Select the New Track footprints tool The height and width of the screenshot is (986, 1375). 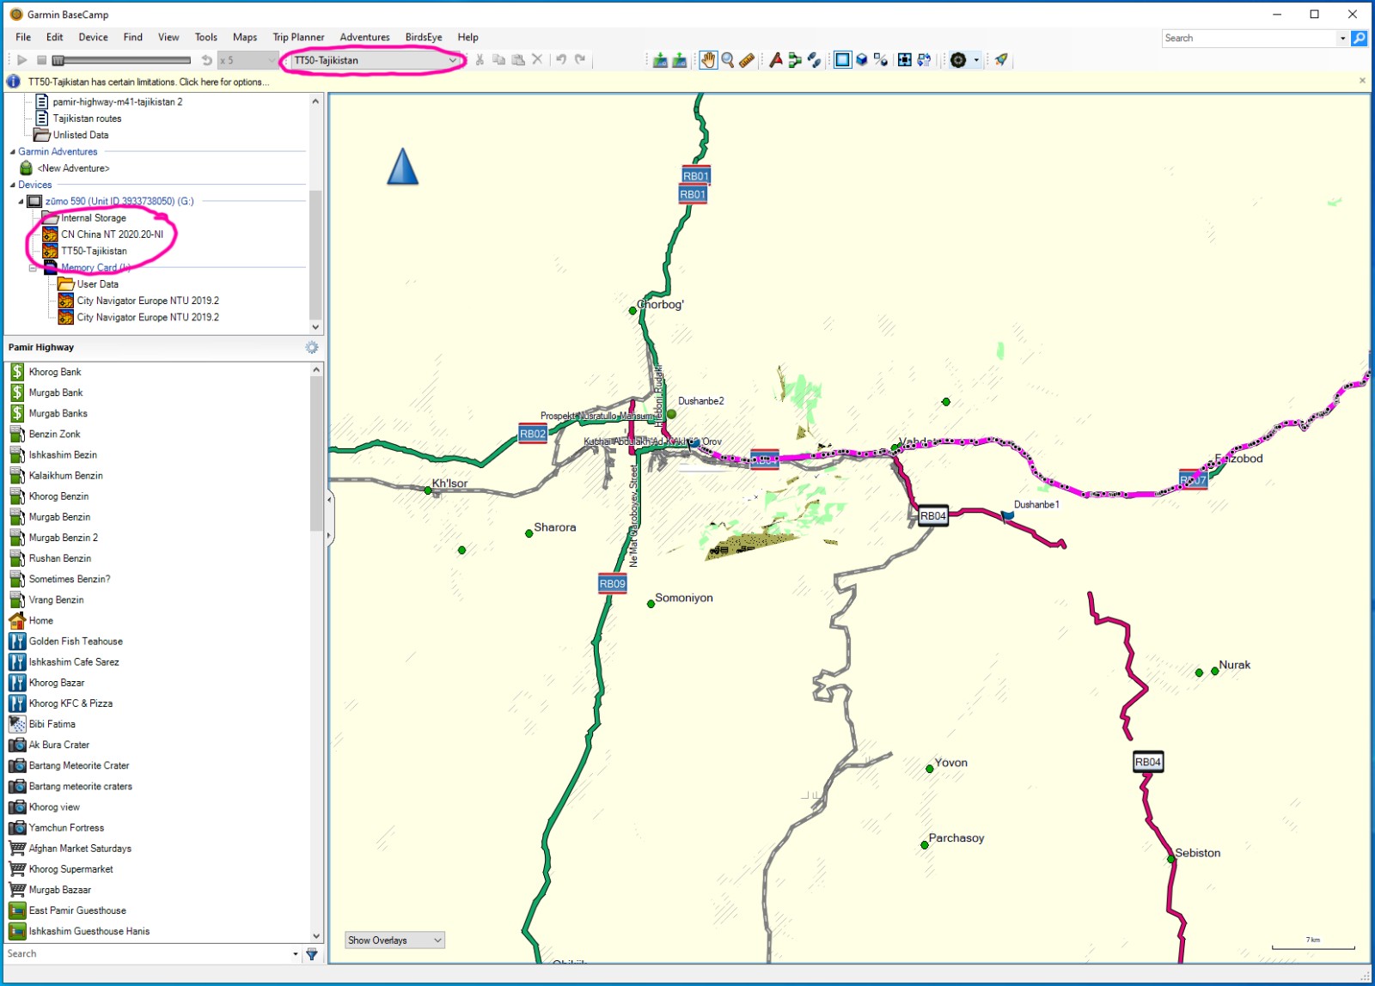tap(814, 60)
